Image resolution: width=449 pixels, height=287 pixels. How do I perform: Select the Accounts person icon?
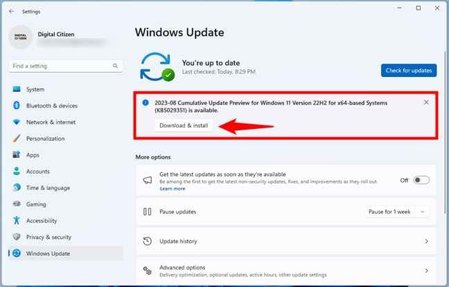(x=17, y=171)
